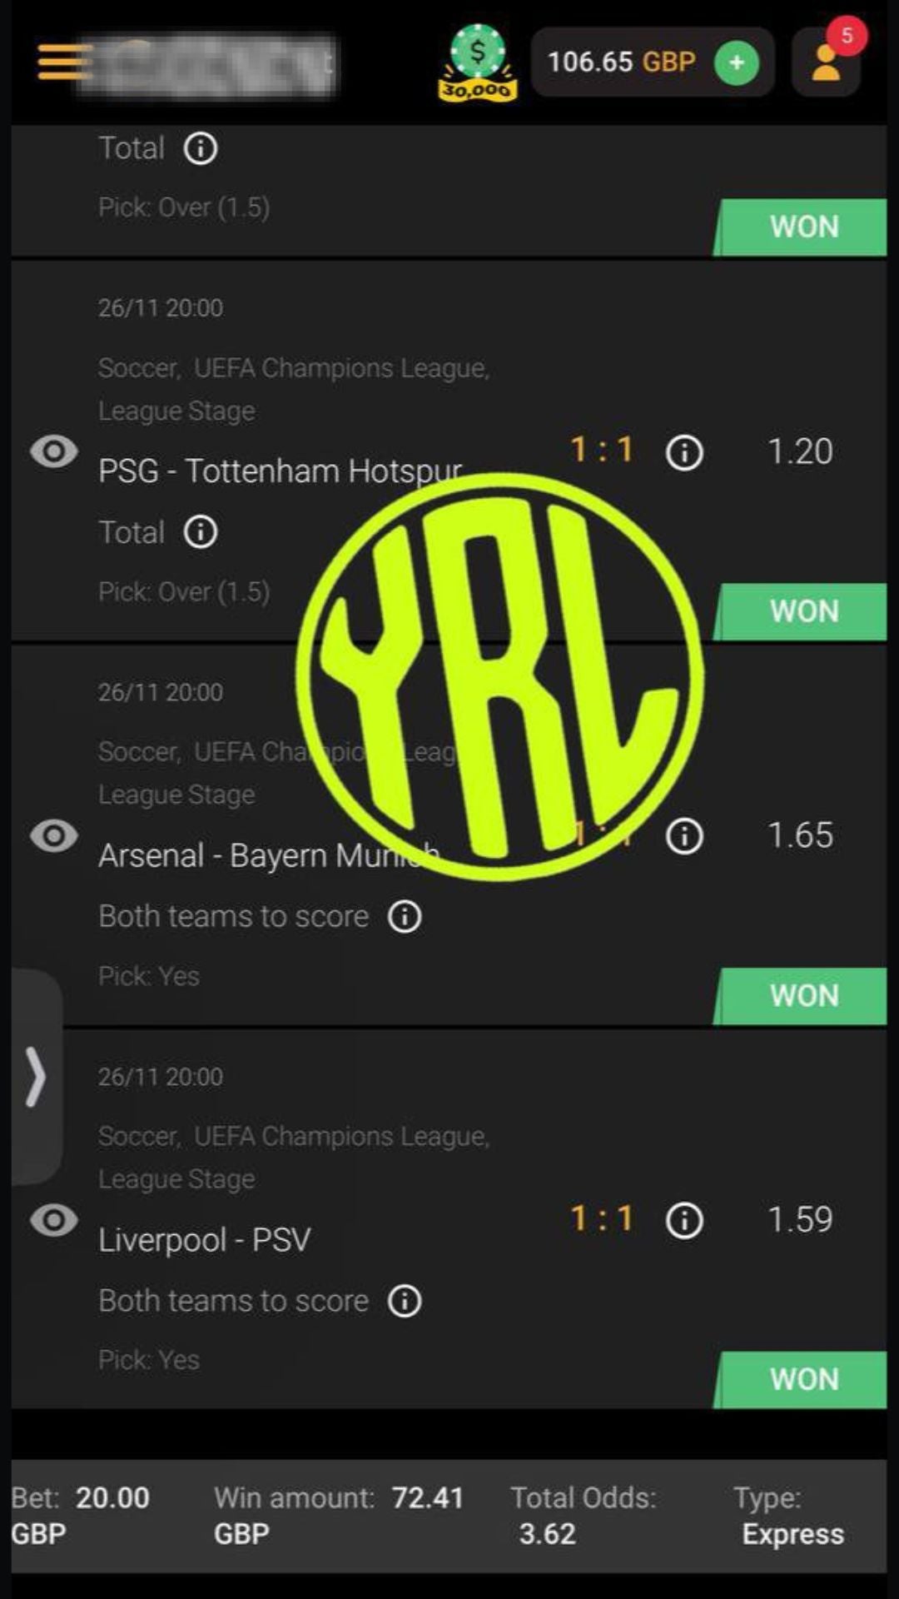Tap info icon beside Arsenal Both teams to score
Image resolution: width=899 pixels, height=1599 pixels.
pyautogui.click(x=405, y=916)
